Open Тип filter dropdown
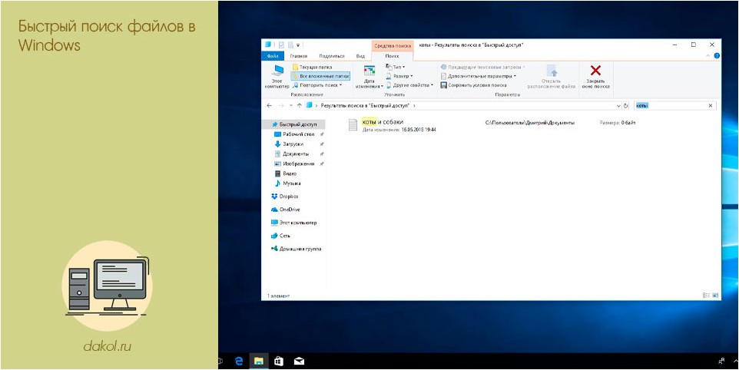The image size is (739, 370). [396, 68]
